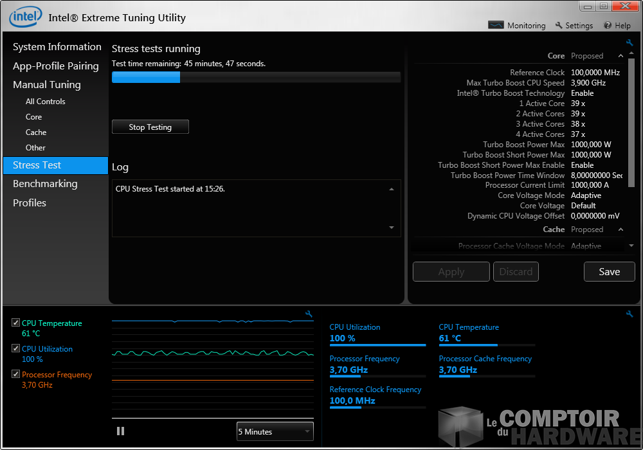Collapse the Cache section chevron

(x=620, y=230)
